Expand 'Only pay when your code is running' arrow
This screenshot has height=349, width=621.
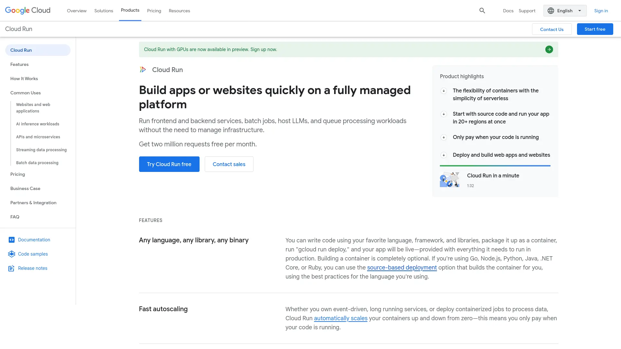(444, 137)
